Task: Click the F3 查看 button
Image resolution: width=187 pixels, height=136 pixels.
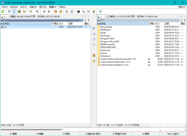Action: [13, 134]
